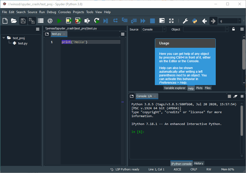The height and width of the screenshot is (173, 246).
Task: Click the Help pane vertical scrollbar
Action: 244,54
